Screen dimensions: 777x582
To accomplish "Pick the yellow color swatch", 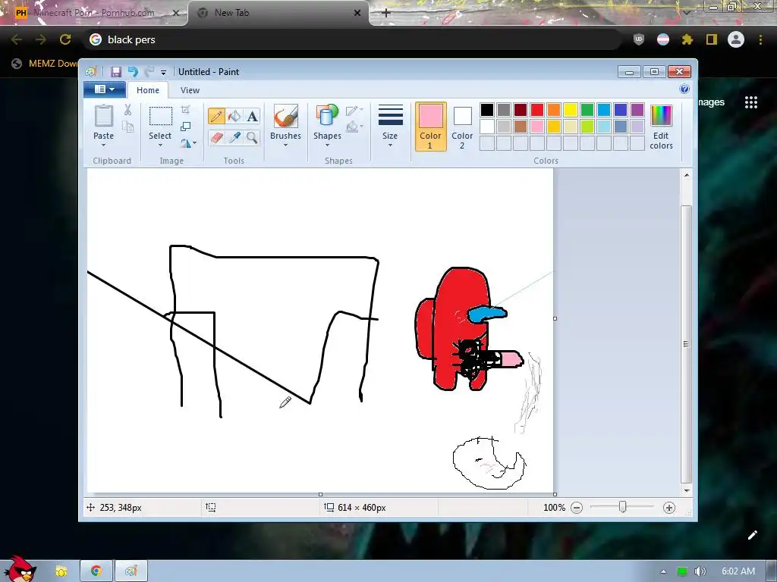I will (x=571, y=110).
